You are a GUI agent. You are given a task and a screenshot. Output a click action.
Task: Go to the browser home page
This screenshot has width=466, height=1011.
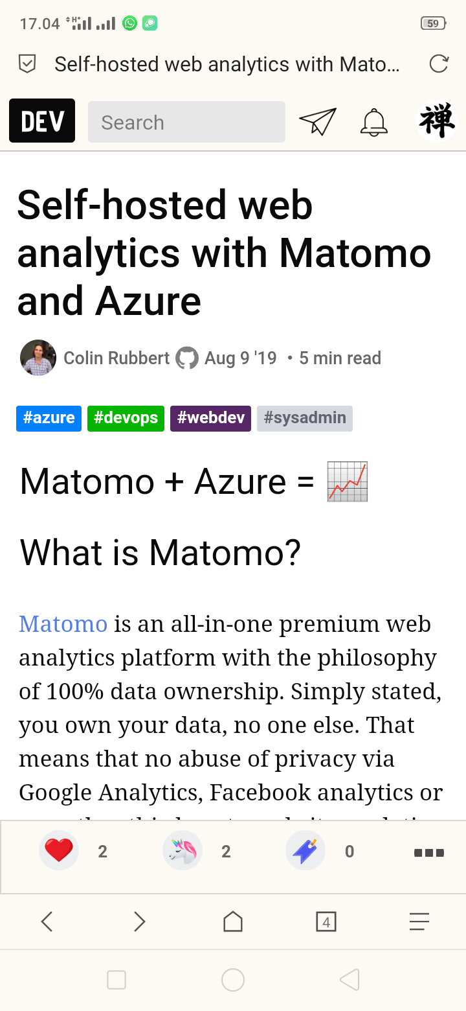233,921
